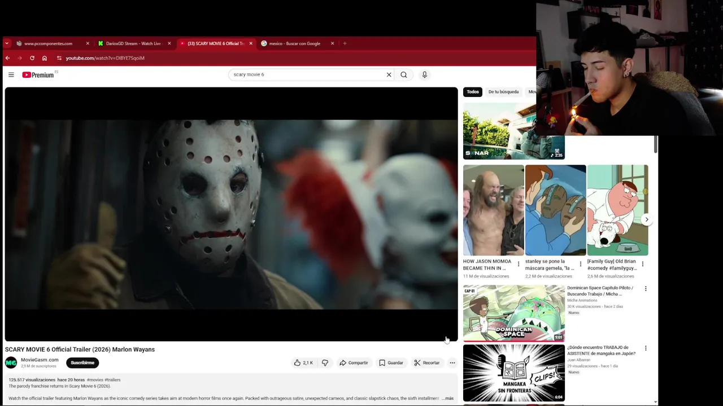Viewport: 723px width, 406px height.
Task: Click the Micha Animations channel name
Action: [x=582, y=301]
